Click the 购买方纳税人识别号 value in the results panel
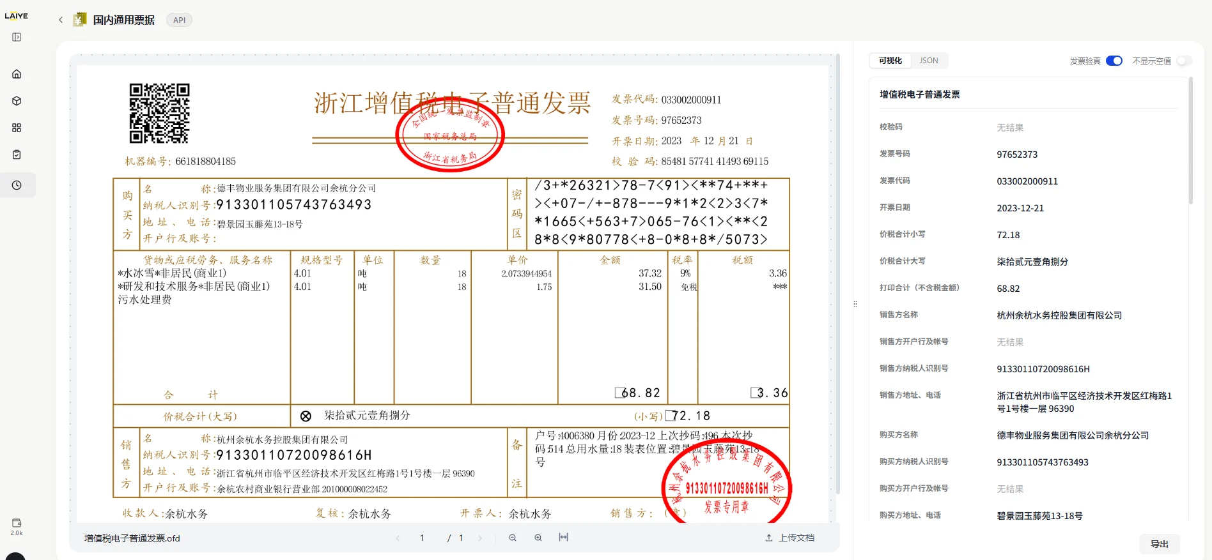Screen dimensions: 1212x560 pos(1043,462)
